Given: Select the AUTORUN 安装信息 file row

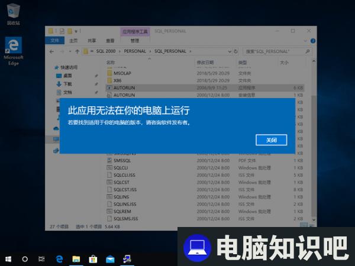Looking at the screenshot, I should [x=205, y=95].
